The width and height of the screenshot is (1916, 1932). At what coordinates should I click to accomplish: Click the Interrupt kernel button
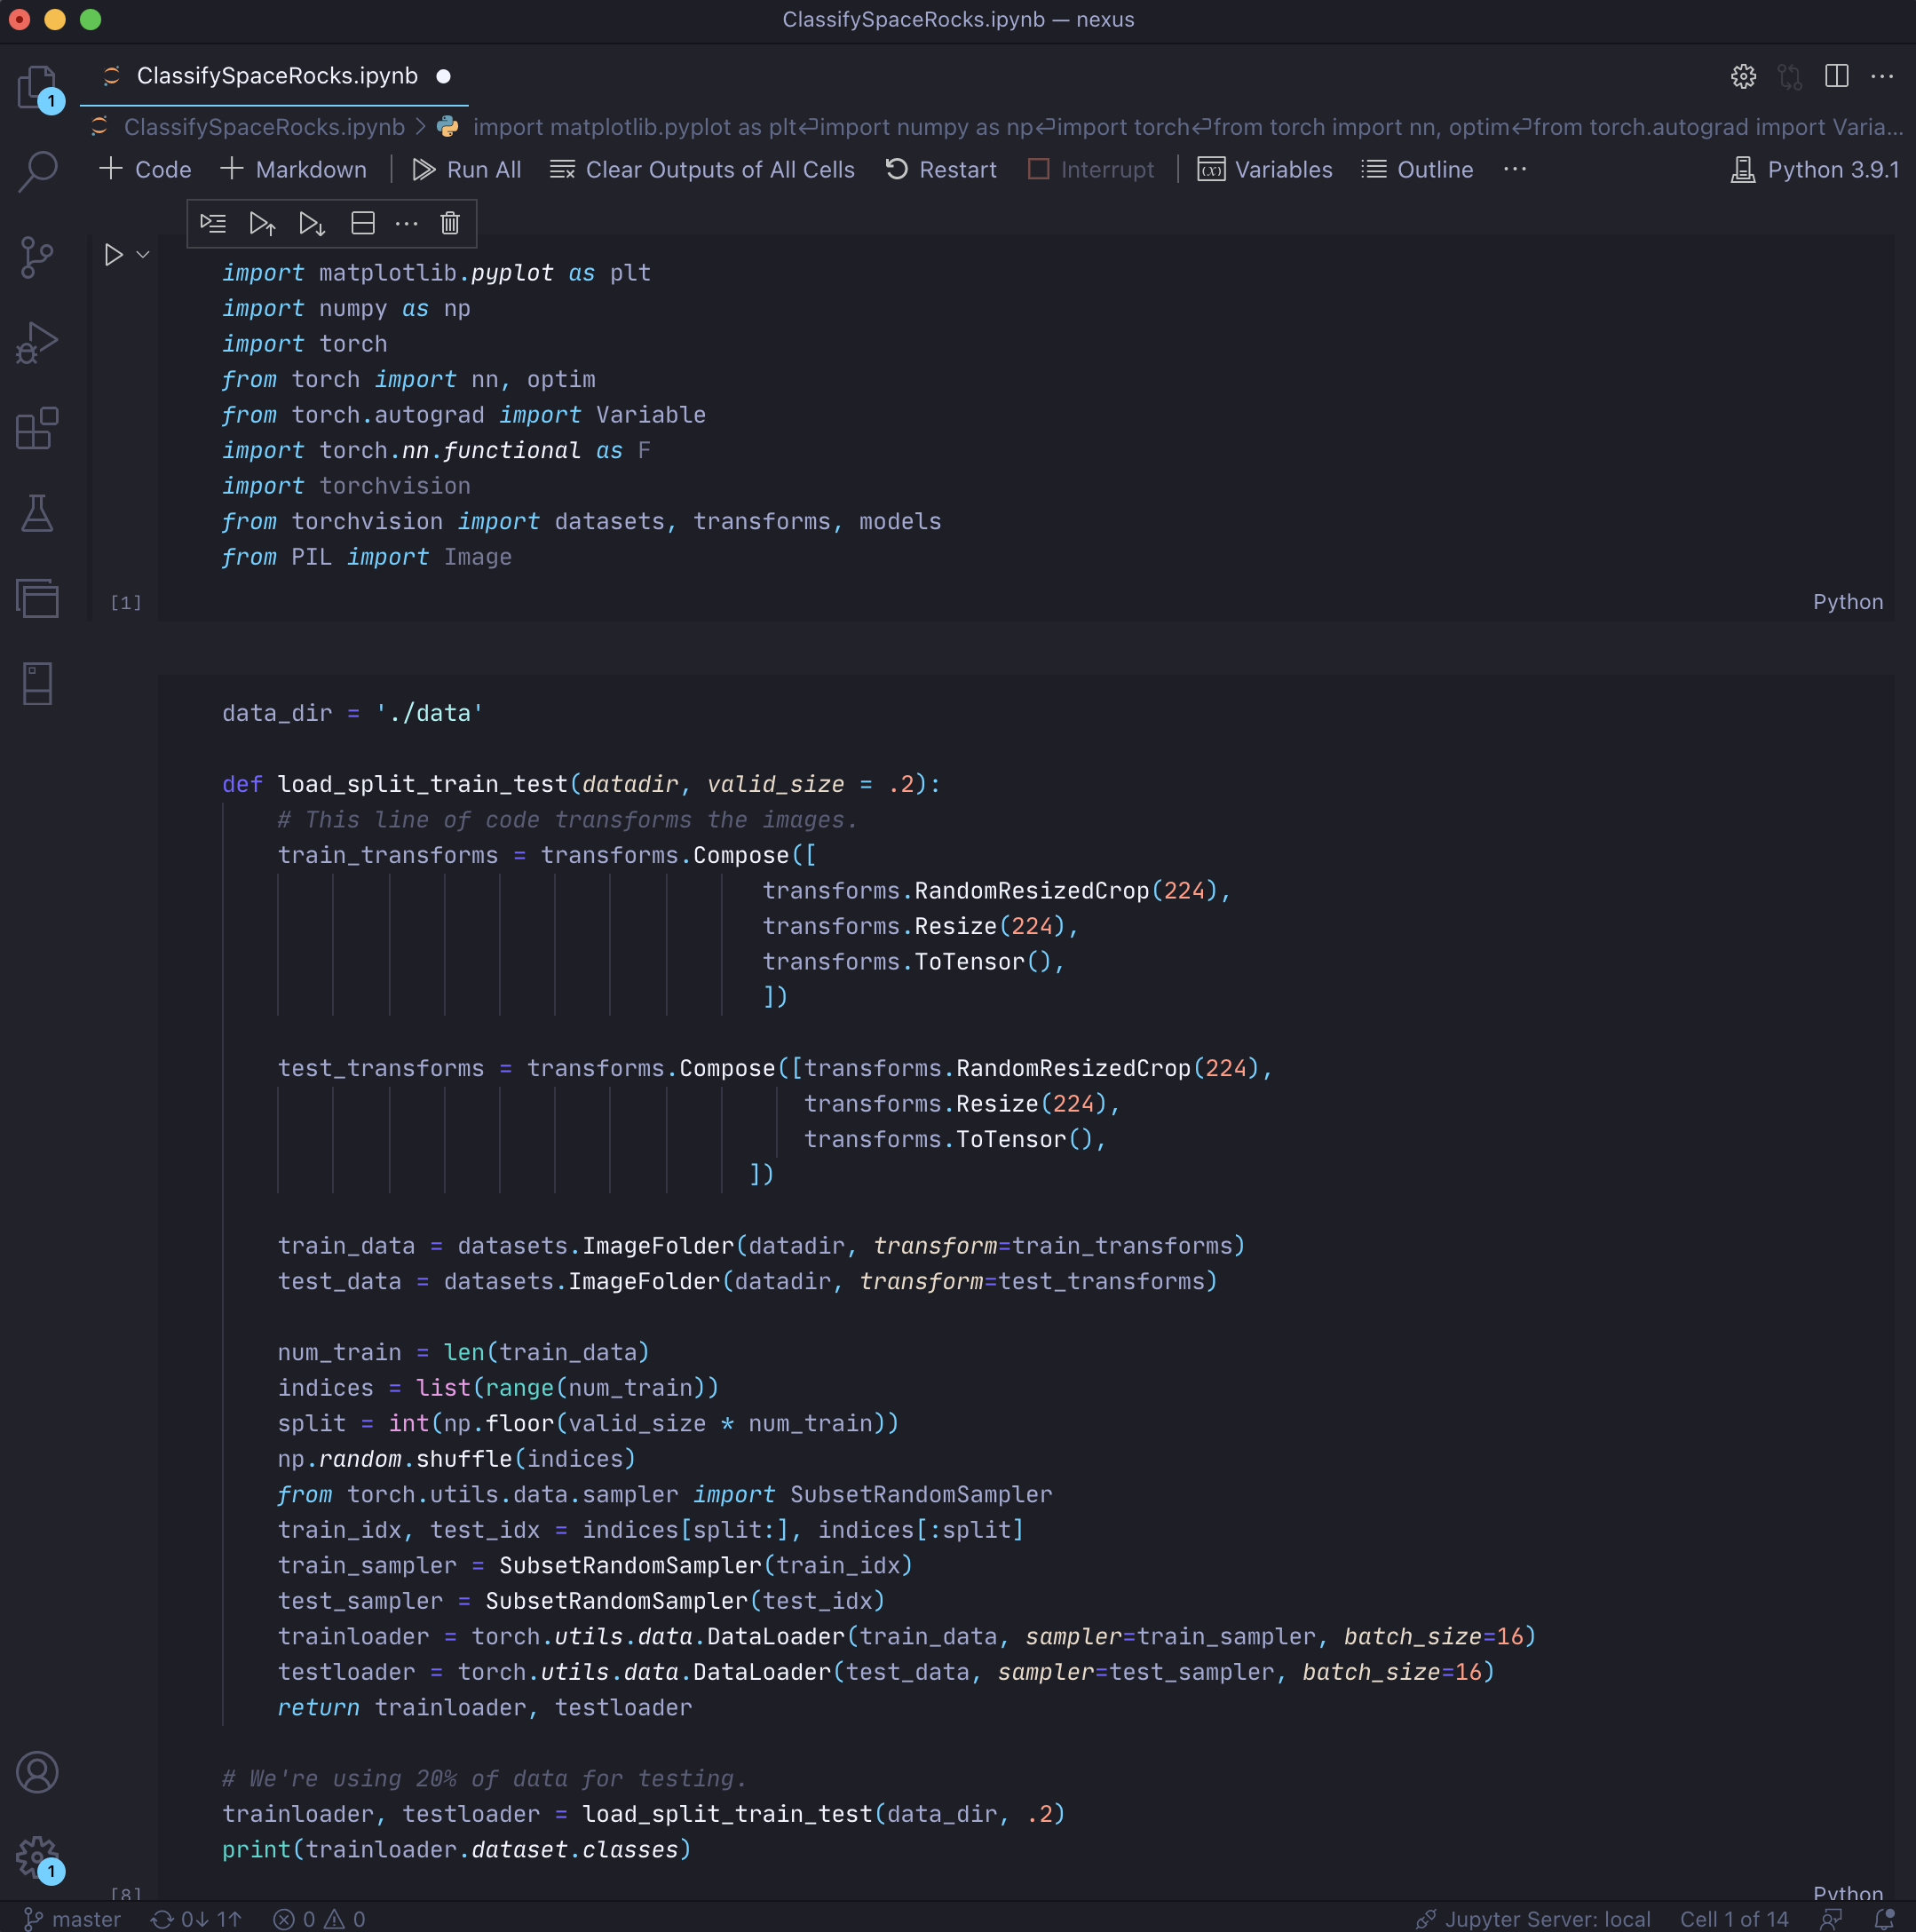coord(1091,169)
